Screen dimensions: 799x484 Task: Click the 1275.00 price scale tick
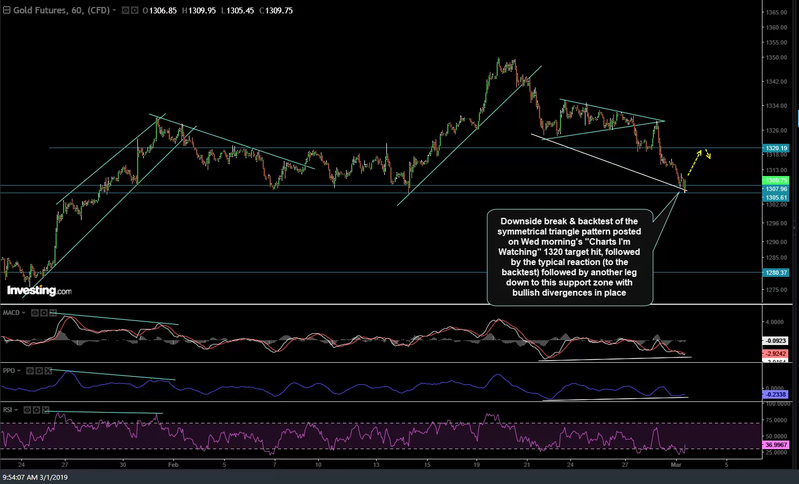776,290
